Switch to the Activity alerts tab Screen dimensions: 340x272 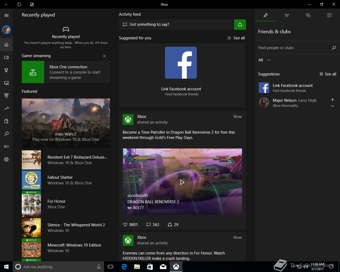pos(329,15)
